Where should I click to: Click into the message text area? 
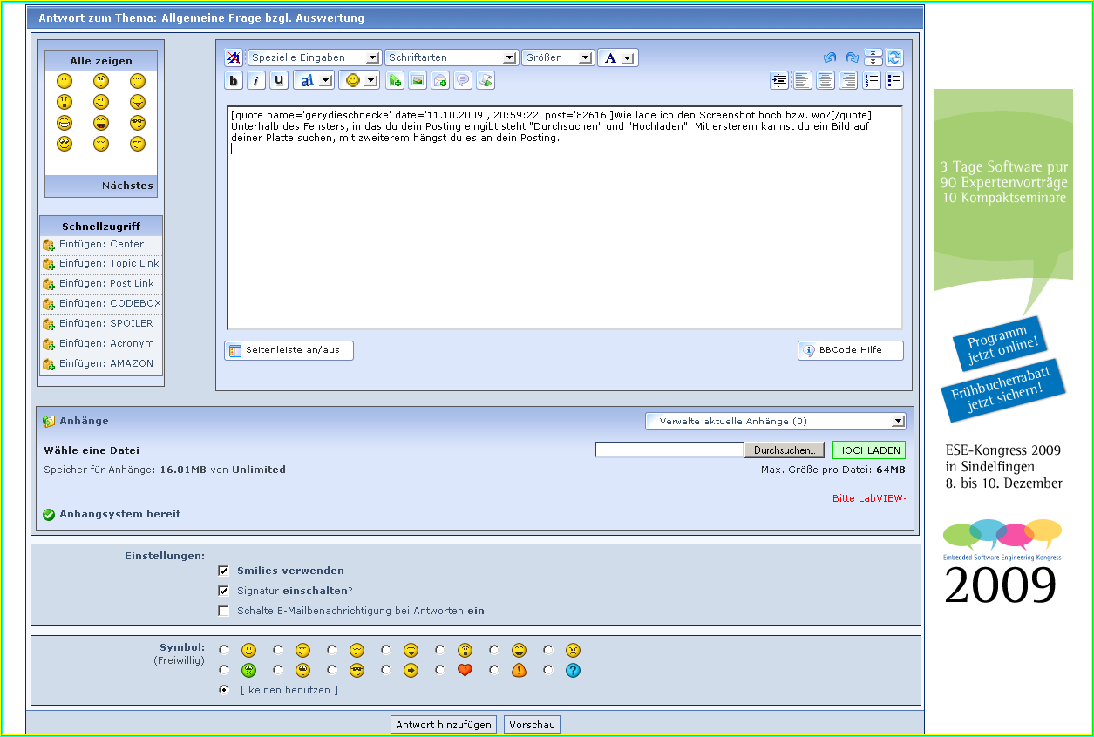pos(565,217)
